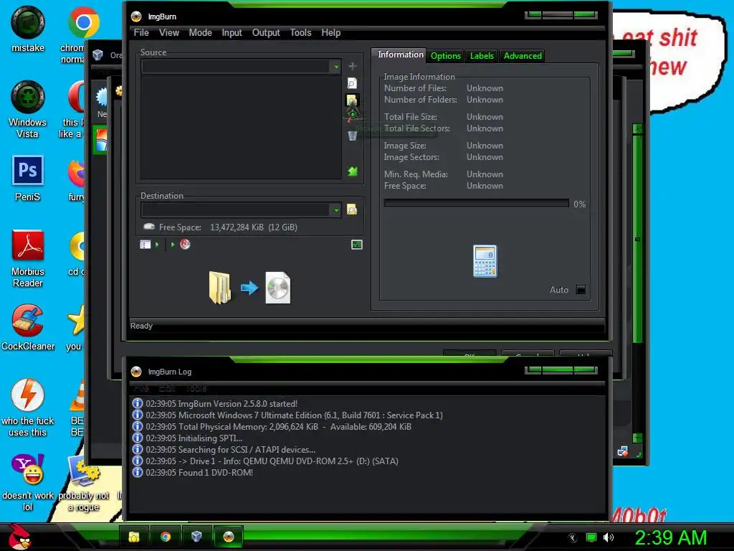Click the VirtualBox cube taskbar button

coord(196,537)
